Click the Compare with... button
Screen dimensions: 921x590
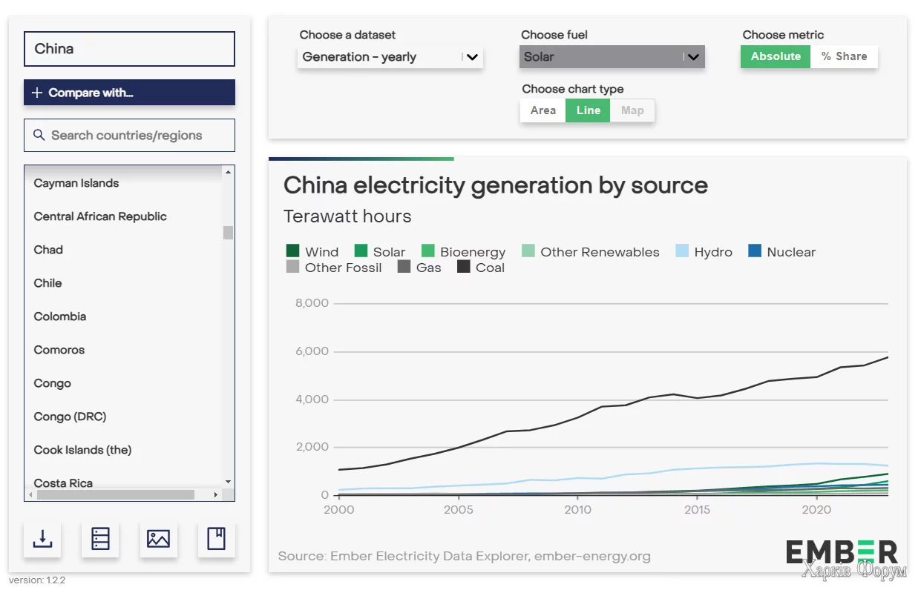point(129,93)
